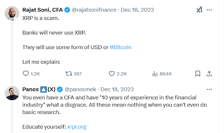
Task: Click the Grok icon at top right
Action: pyautogui.click(x=199, y=10)
